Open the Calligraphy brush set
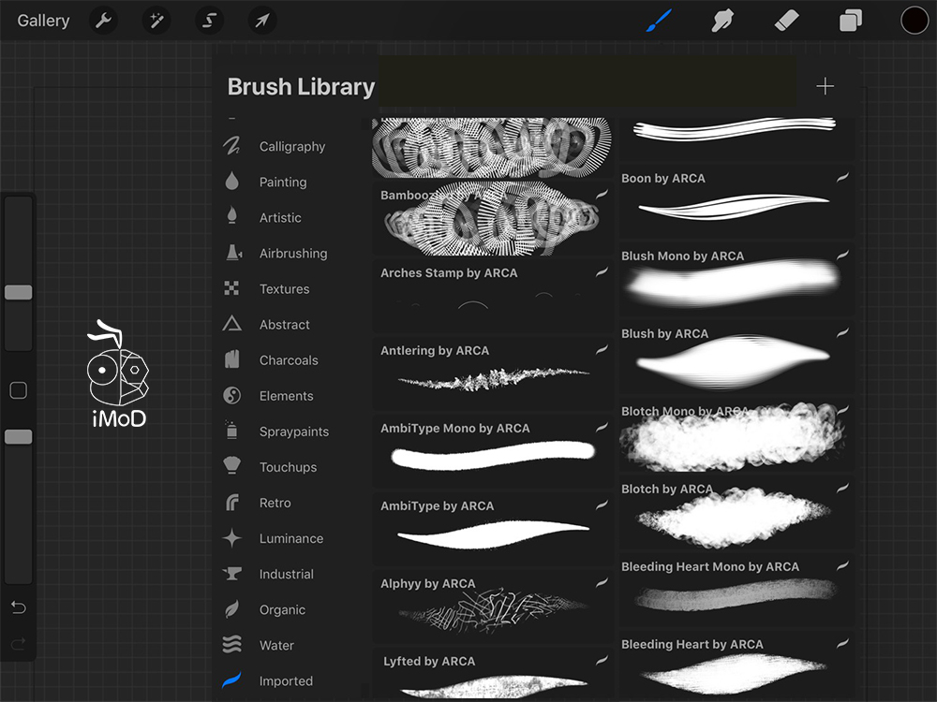 (291, 147)
